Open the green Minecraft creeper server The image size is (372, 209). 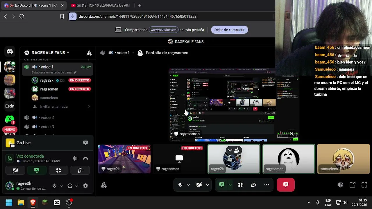(10, 119)
